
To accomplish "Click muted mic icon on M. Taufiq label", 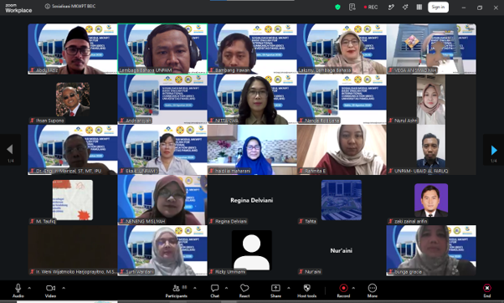I will coord(32,221).
